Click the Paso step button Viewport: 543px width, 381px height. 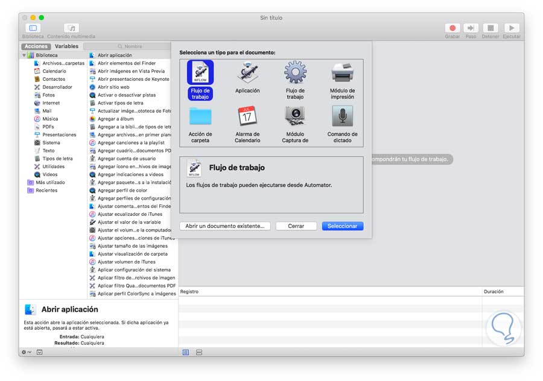[x=471, y=28]
